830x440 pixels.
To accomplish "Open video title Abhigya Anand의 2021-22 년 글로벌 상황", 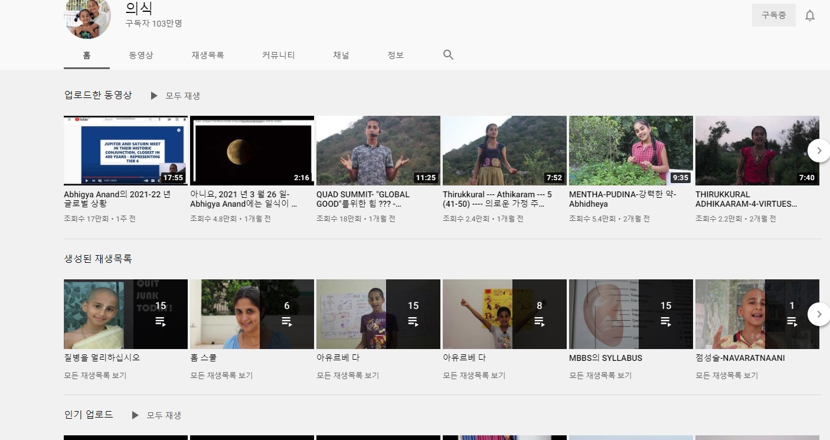I will click(x=117, y=199).
